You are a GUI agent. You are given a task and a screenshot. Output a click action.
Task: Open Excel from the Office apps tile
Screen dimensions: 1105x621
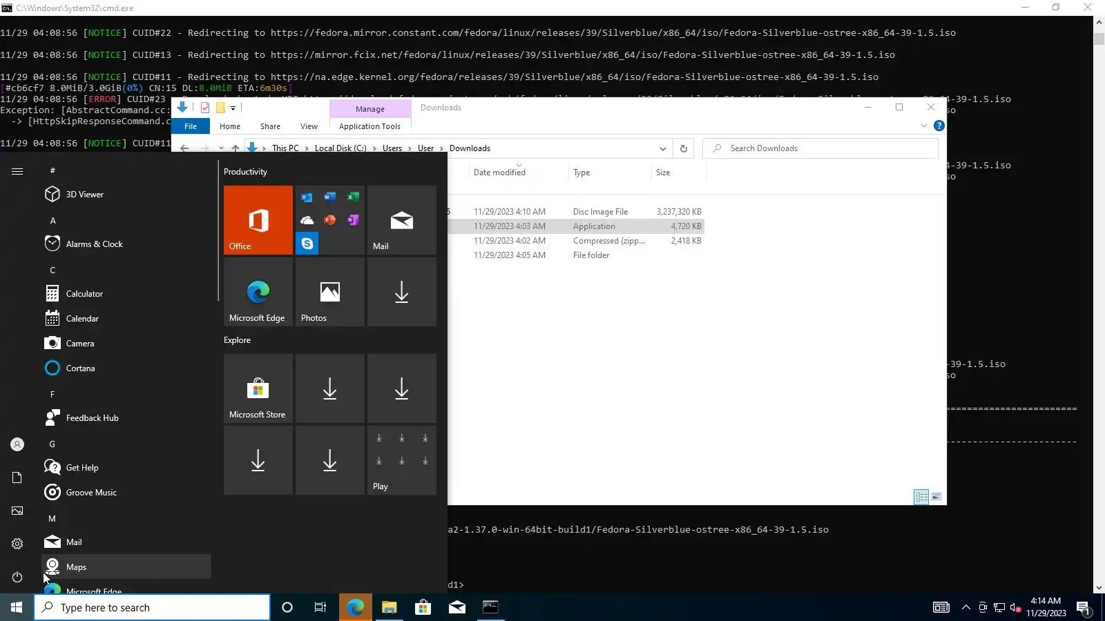[x=353, y=197]
